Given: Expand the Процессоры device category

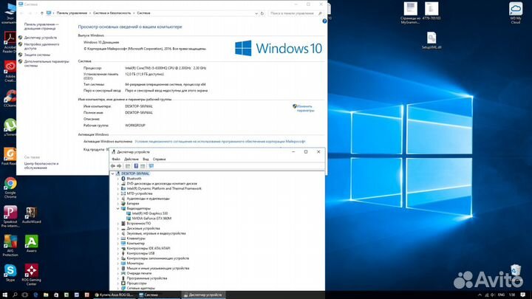Looking at the screenshot, I should point(118,283).
